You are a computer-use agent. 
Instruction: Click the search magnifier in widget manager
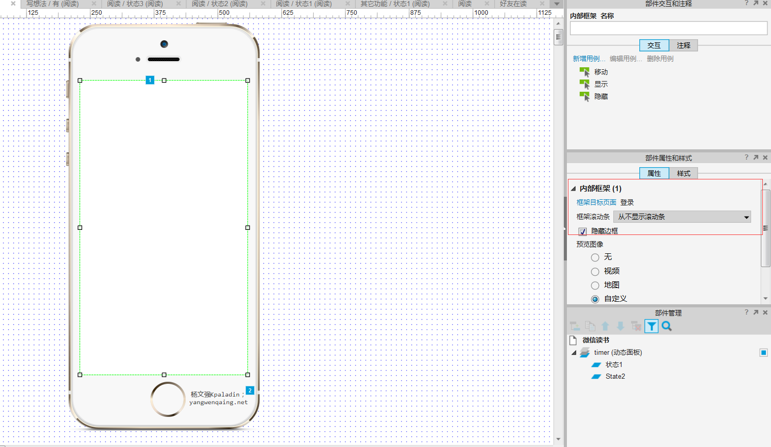(x=667, y=326)
